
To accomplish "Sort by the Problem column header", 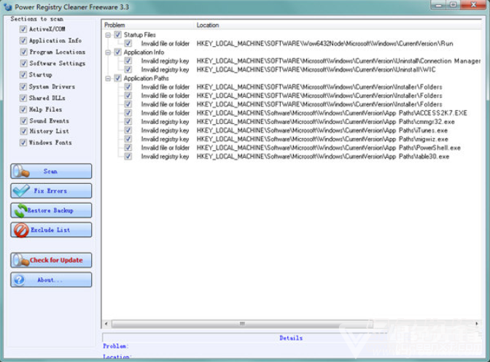I will pos(114,25).
